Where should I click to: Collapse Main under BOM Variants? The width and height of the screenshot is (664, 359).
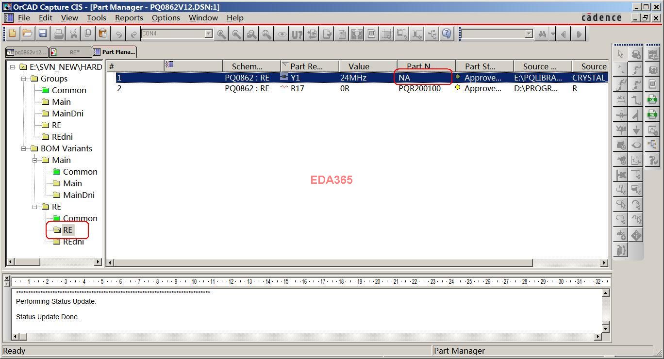click(35, 160)
